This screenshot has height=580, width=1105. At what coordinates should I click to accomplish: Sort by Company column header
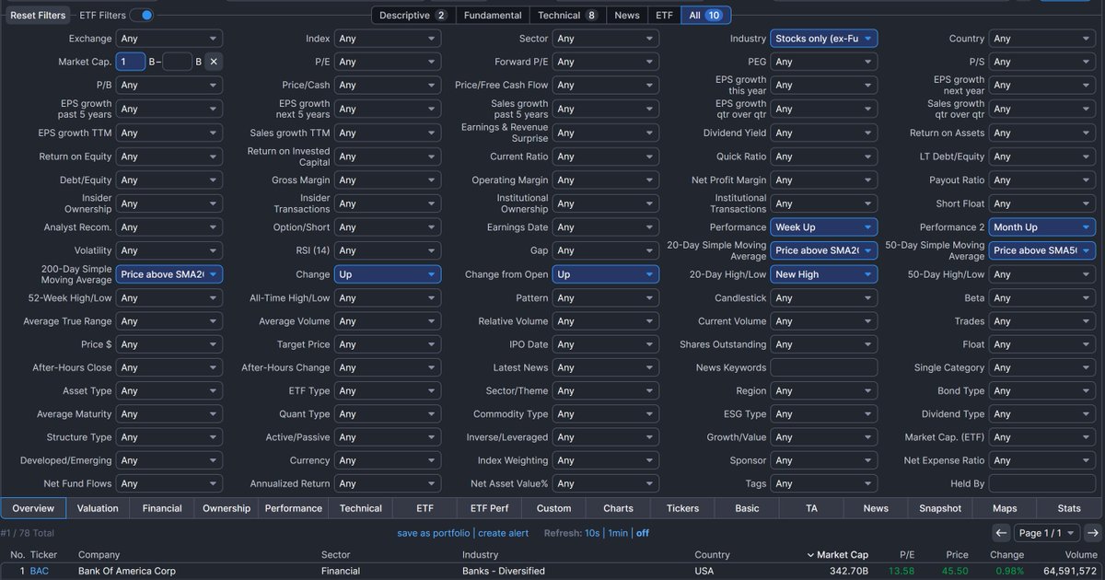pos(99,555)
